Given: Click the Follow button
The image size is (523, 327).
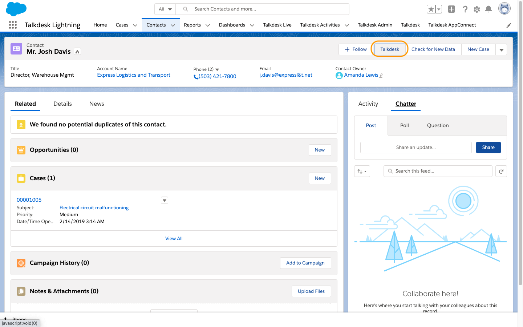Looking at the screenshot, I should click(356, 49).
